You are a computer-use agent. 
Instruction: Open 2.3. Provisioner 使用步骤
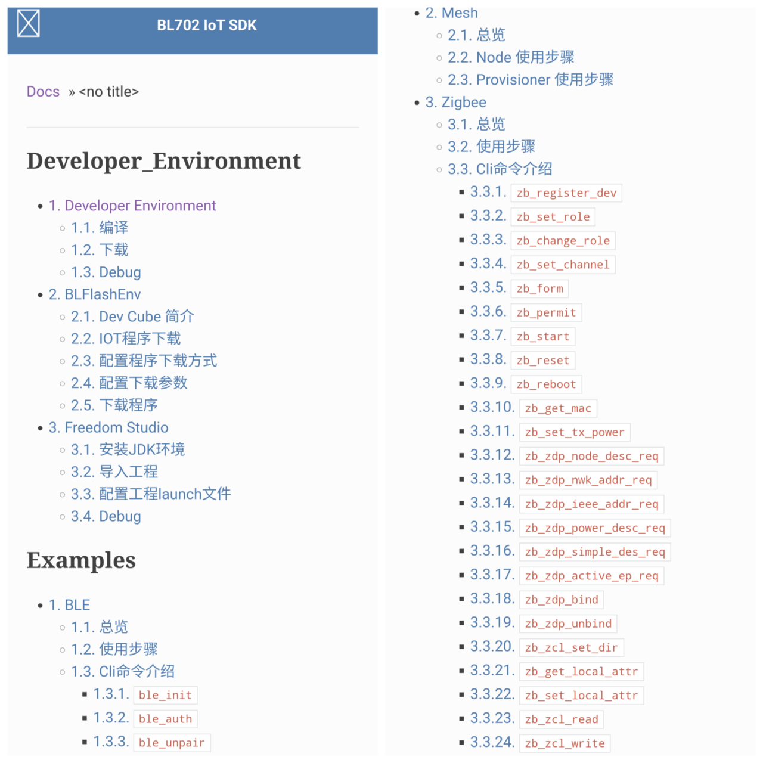(530, 80)
